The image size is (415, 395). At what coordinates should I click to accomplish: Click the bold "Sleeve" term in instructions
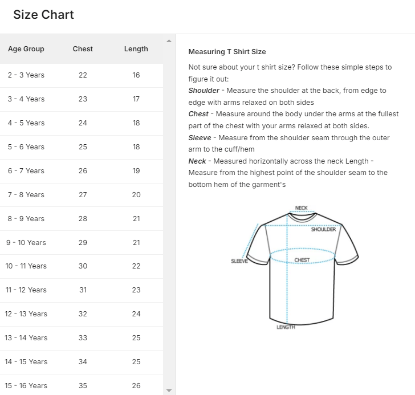tap(200, 138)
